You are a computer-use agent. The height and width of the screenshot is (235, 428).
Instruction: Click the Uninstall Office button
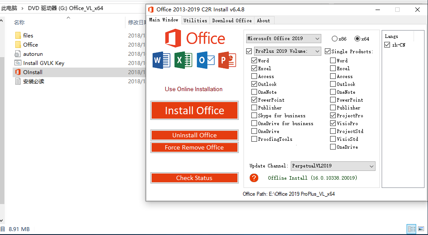195,135
